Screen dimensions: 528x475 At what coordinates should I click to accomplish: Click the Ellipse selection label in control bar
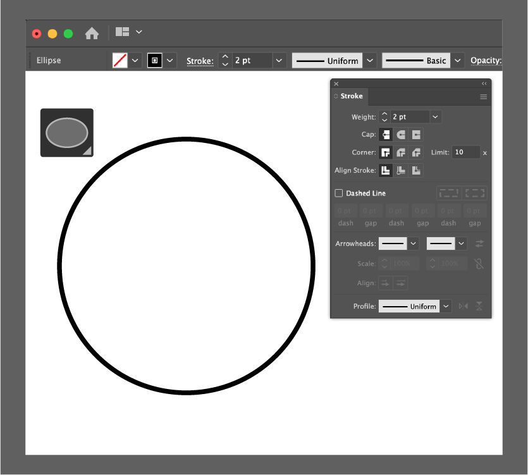[x=49, y=61]
